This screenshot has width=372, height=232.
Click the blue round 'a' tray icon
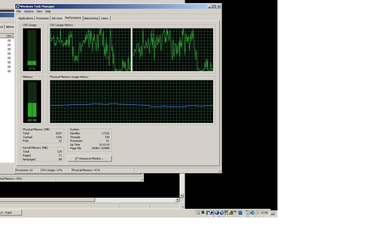click(x=221, y=213)
